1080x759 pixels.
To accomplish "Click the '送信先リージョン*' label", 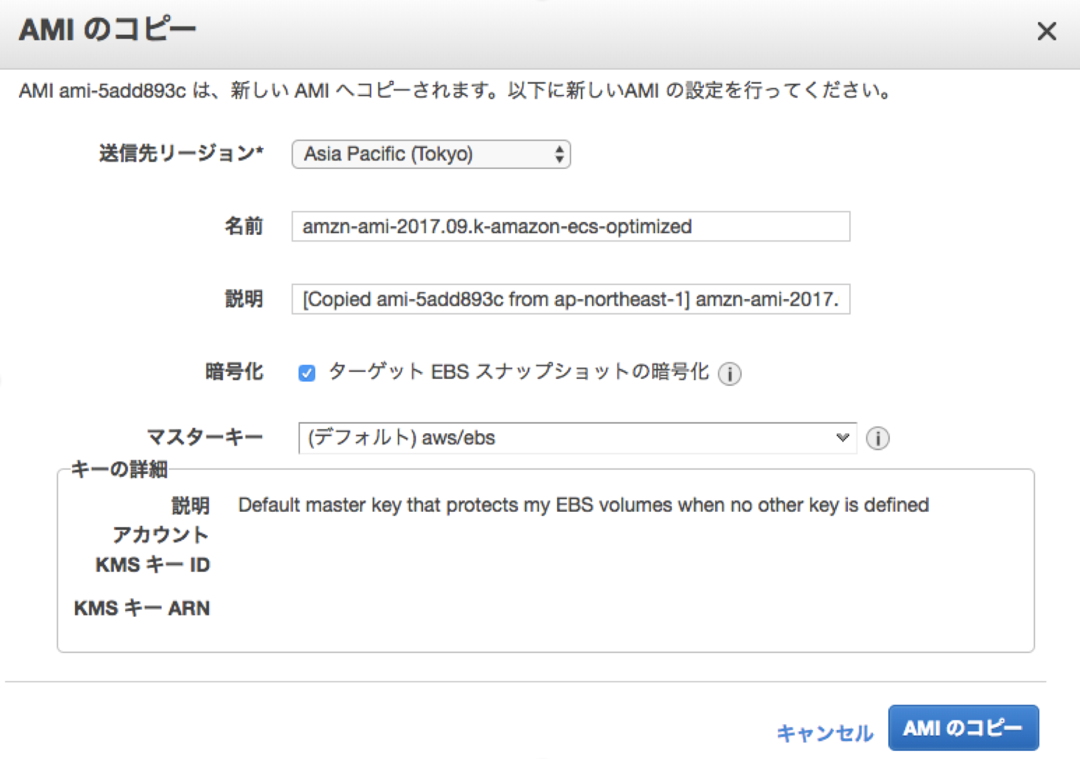I will click(181, 153).
